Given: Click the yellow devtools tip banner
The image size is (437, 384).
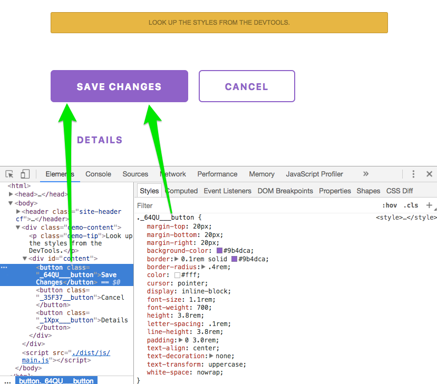Looking at the screenshot, I should click(x=219, y=23).
